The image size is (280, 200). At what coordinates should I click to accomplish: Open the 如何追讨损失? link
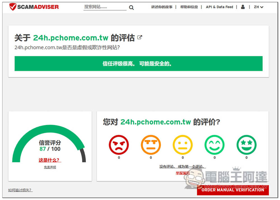(20, 190)
